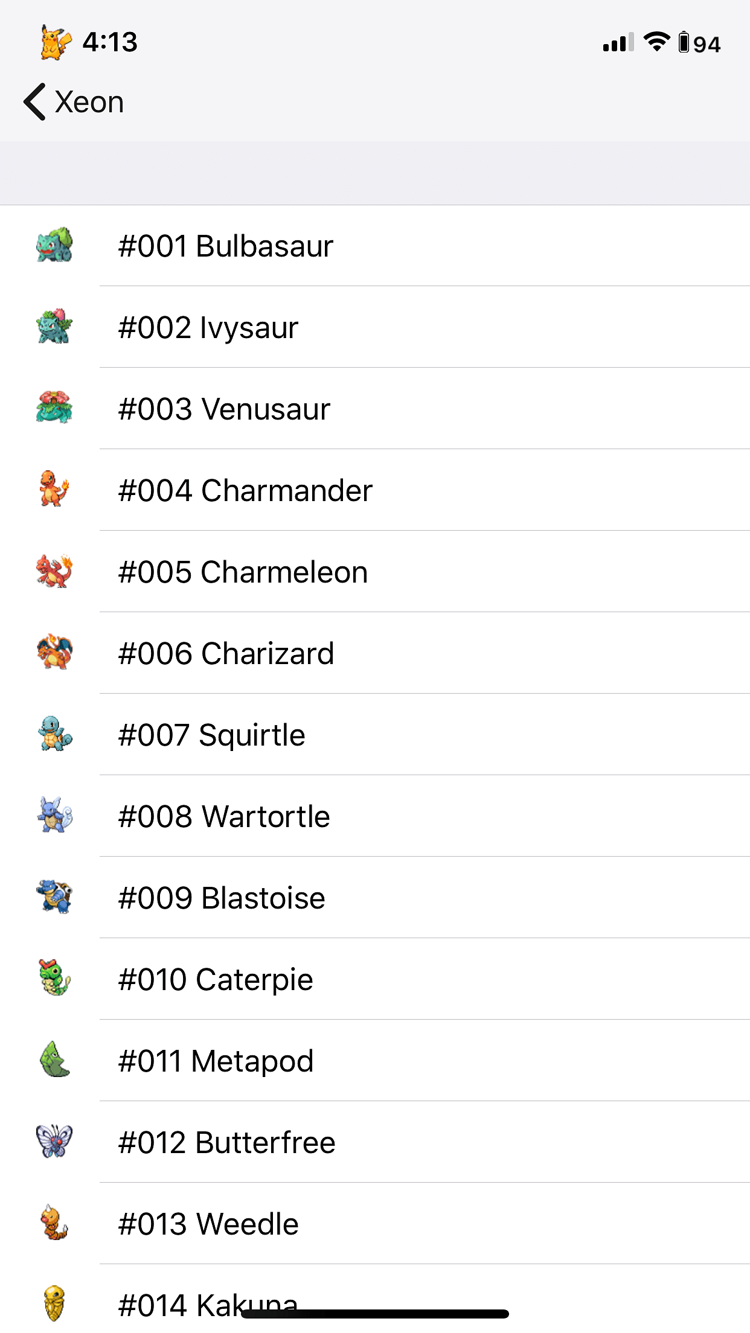Select the #005 Charmeleon row
Screen dimensions: 750x1333
coord(375,571)
